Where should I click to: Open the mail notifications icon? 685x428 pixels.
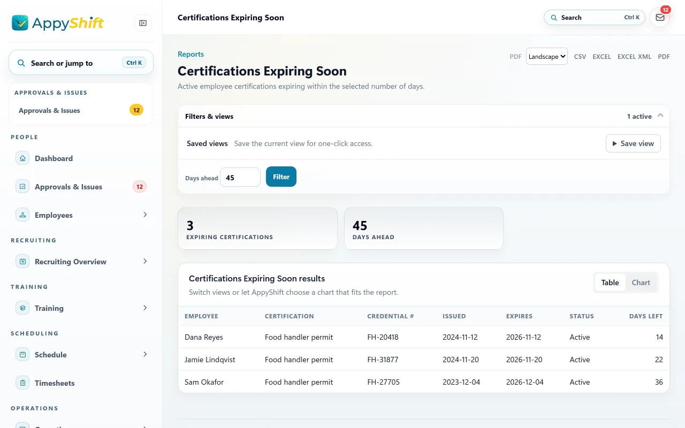click(x=660, y=18)
